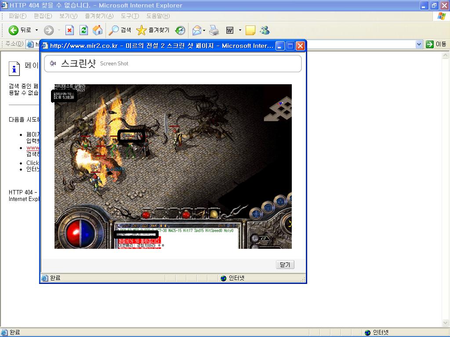
Task: Expand the address bar dropdown
Action: point(419,44)
